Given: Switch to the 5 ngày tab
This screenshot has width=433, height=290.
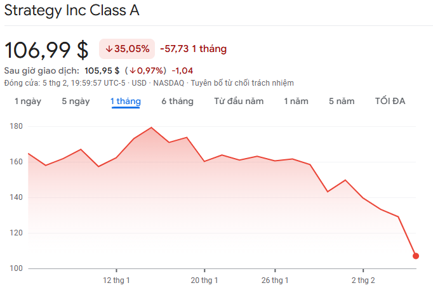Looking at the screenshot, I should click(76, 102).
